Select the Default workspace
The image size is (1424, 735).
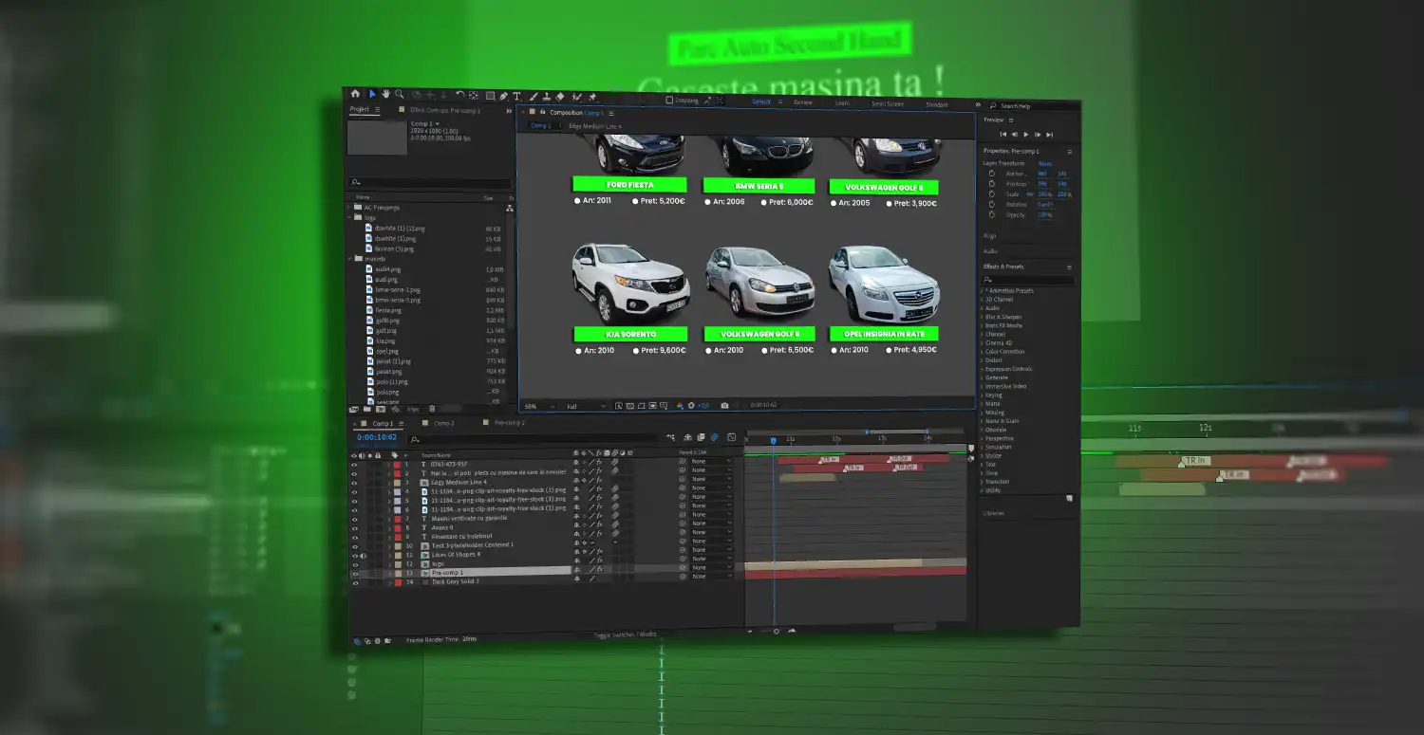(761, 101)
